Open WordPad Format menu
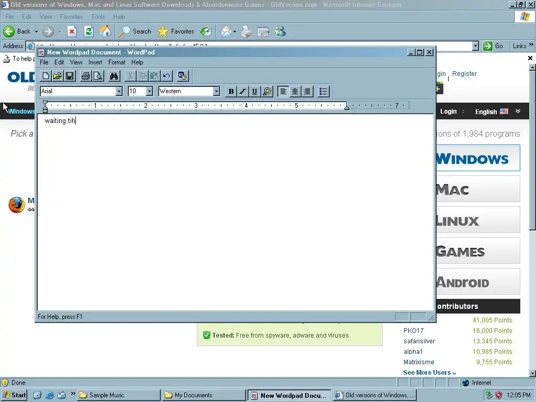The image size is (536, 402). pyautogui.click(x=117, y=62)
